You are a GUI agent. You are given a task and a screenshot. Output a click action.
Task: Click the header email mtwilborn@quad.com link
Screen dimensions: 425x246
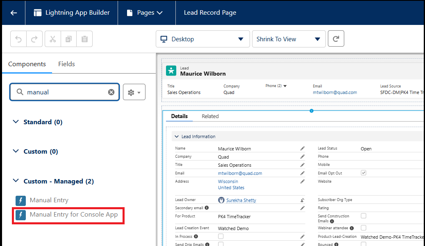(335, 92)
